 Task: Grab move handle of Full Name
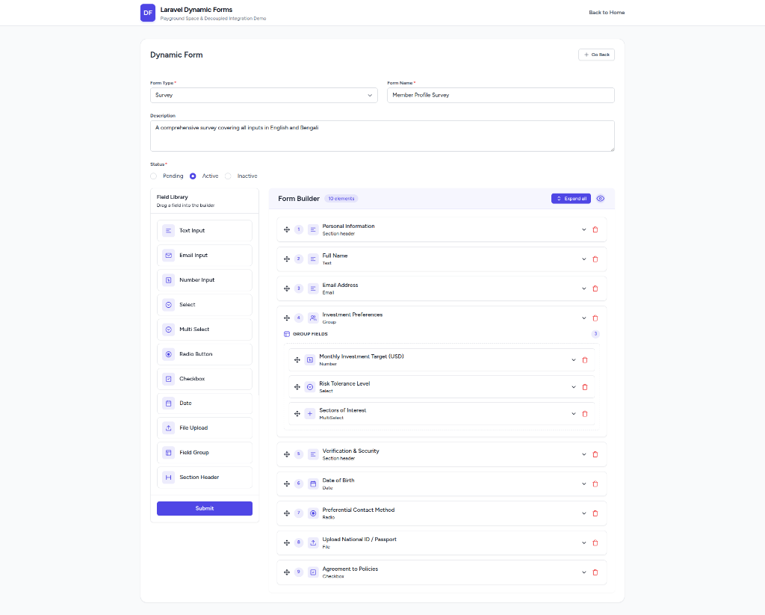point(287,259)
